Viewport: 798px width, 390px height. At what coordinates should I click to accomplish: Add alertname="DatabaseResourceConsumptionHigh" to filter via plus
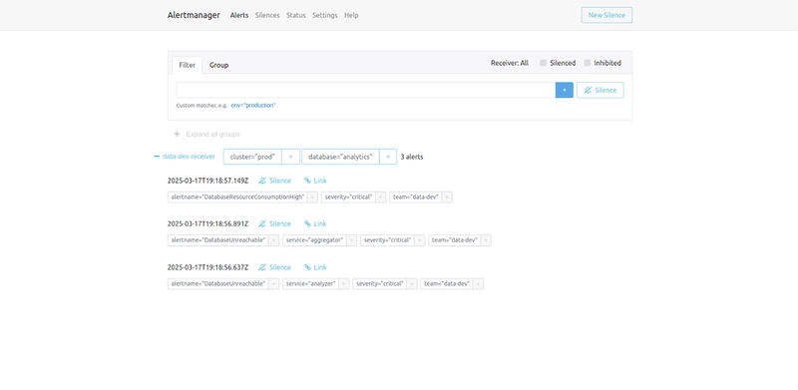[313, 197]
